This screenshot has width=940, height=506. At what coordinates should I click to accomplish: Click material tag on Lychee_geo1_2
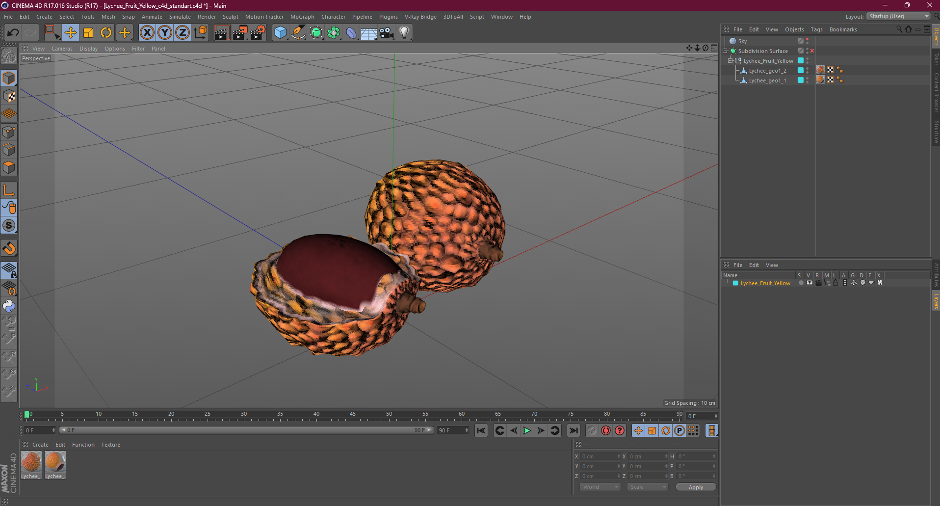tap(820, 70)
